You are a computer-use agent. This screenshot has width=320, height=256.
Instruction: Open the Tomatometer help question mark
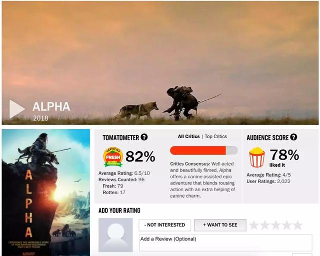pos(144,137)
